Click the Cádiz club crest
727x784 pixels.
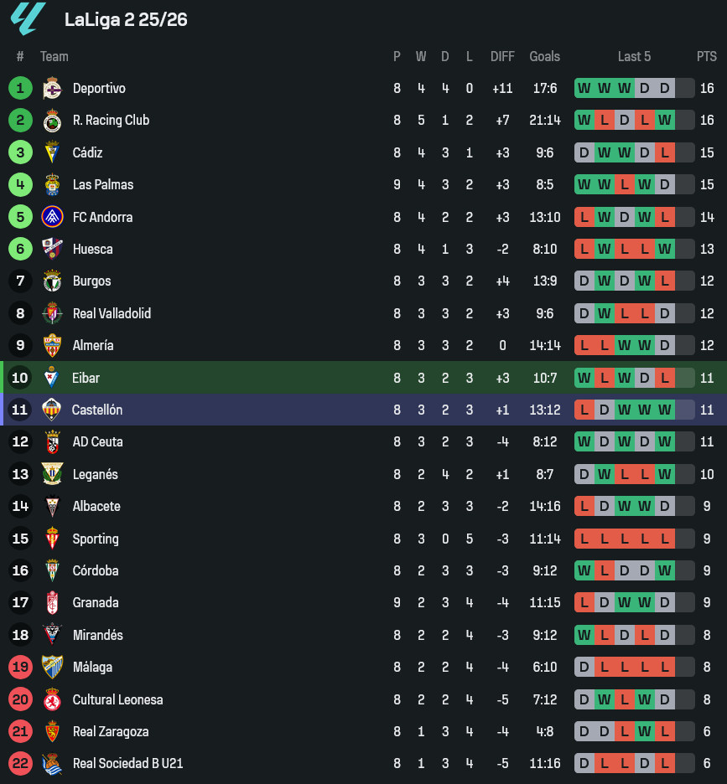pos(52,152)
